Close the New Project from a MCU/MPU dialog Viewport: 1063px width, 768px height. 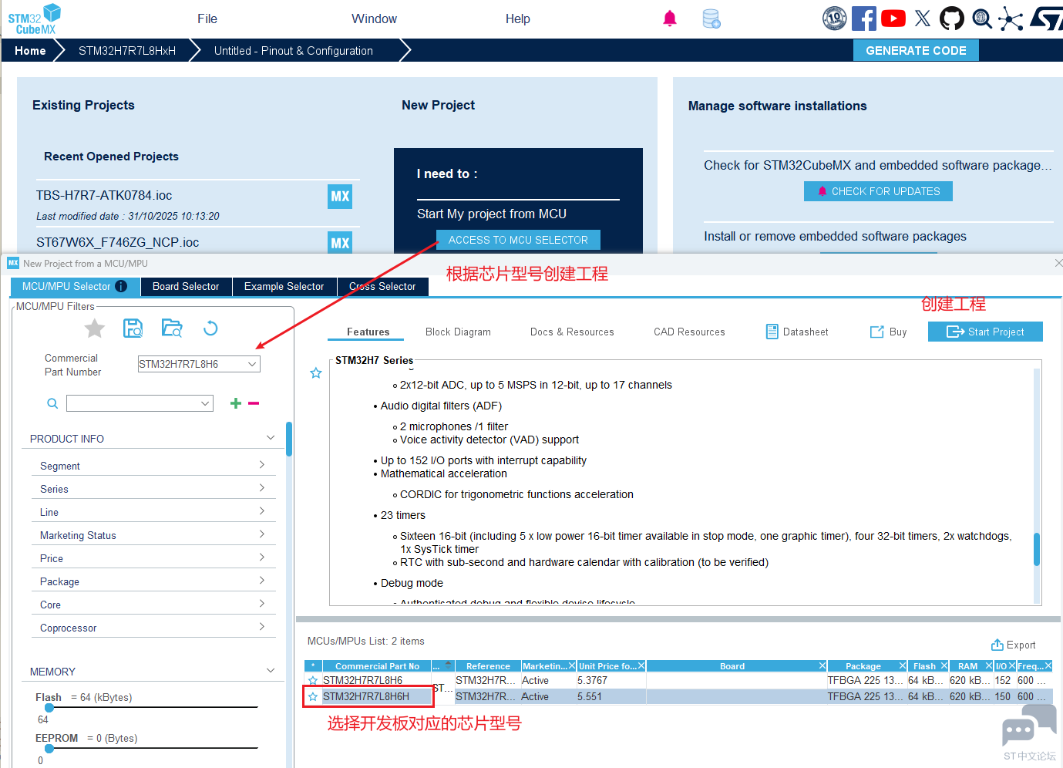[x=1058, y=263]
